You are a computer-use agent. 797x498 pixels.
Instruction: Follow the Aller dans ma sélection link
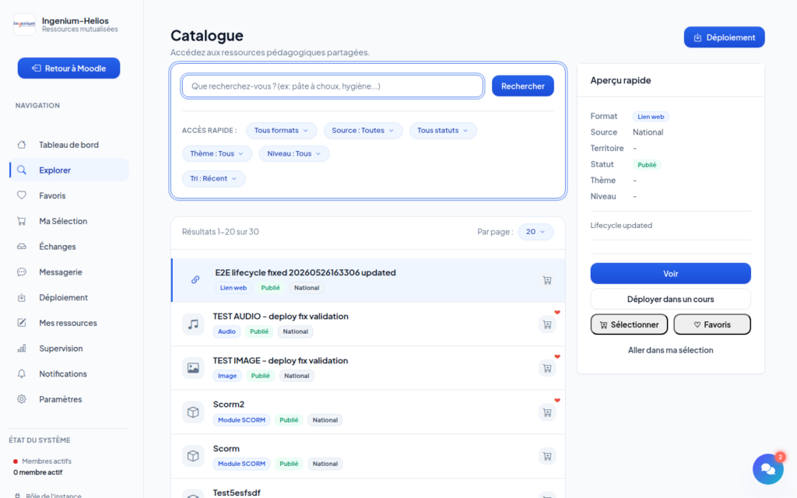[670, 350]
